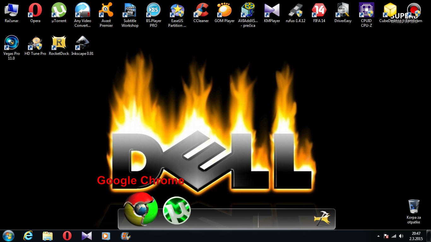Click the film reel icon on the taskbar
This screenshot has height=242, width=431.
[x=126, y=236]
